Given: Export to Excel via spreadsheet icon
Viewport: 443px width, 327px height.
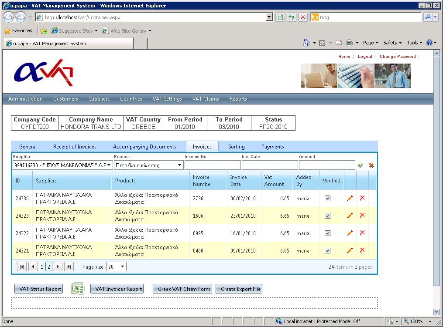Looking at the screenshot, I should [x=77, y=288].
